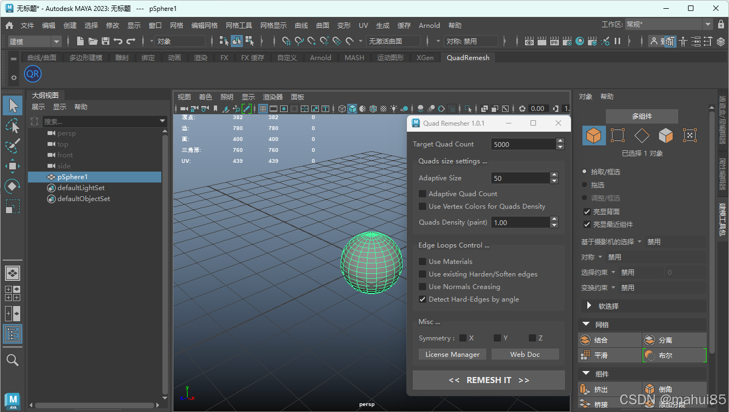Start IPR render with the IPR icon
The height and width of the screenshot is (412, 729).
555,41
